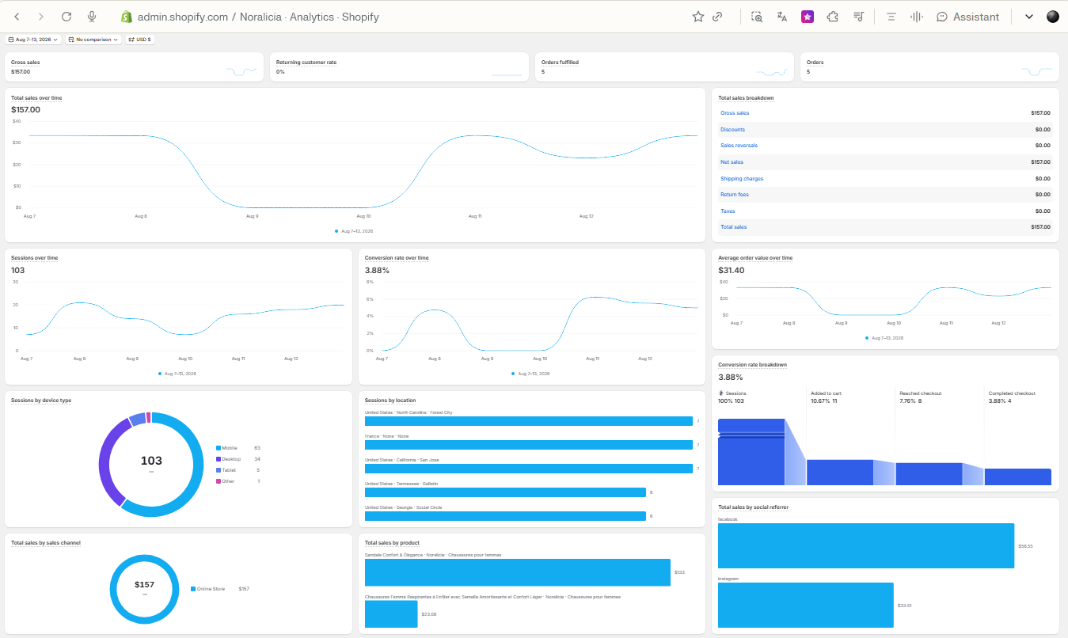Reload the Shopify analytics page
Viewport: 1068px width, 638px height.
(x=67, y=17)
